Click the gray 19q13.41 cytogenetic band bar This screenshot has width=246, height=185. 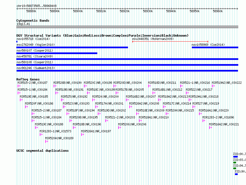pos(127,27)
